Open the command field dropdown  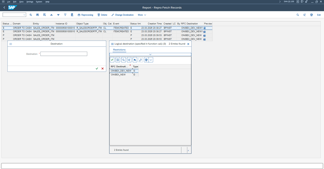(x=24, y=15)
